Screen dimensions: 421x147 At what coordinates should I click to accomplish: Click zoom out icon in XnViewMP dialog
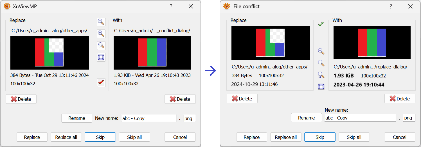101,22
